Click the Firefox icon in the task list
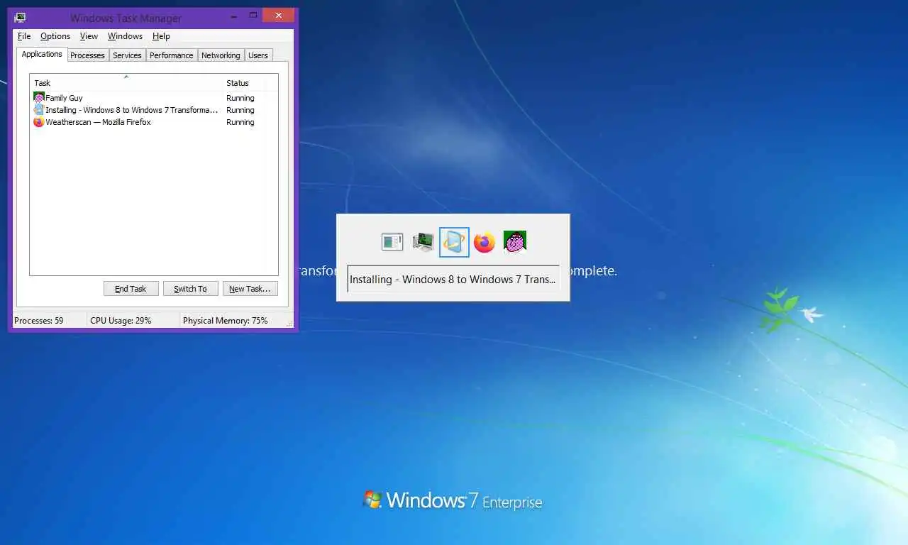The image size is (908, 545). coord(39,122)
